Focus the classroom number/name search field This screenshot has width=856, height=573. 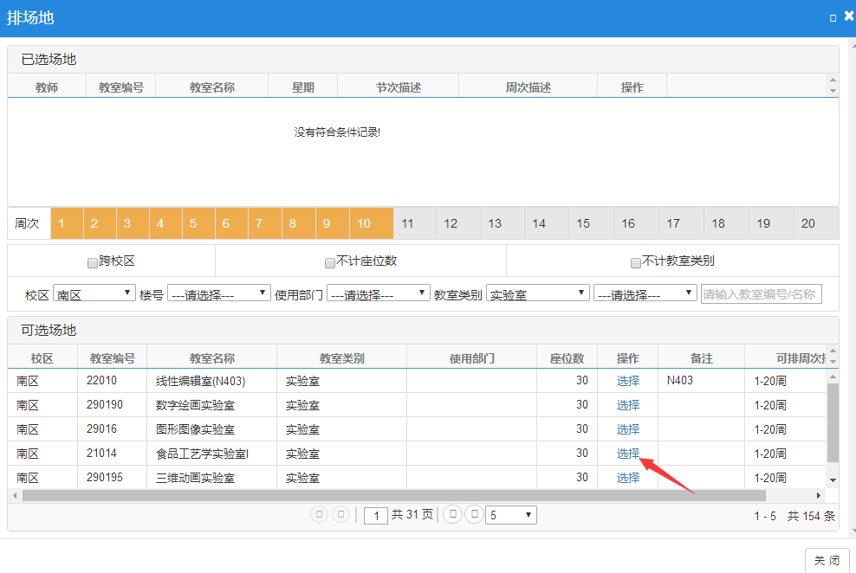761,294
